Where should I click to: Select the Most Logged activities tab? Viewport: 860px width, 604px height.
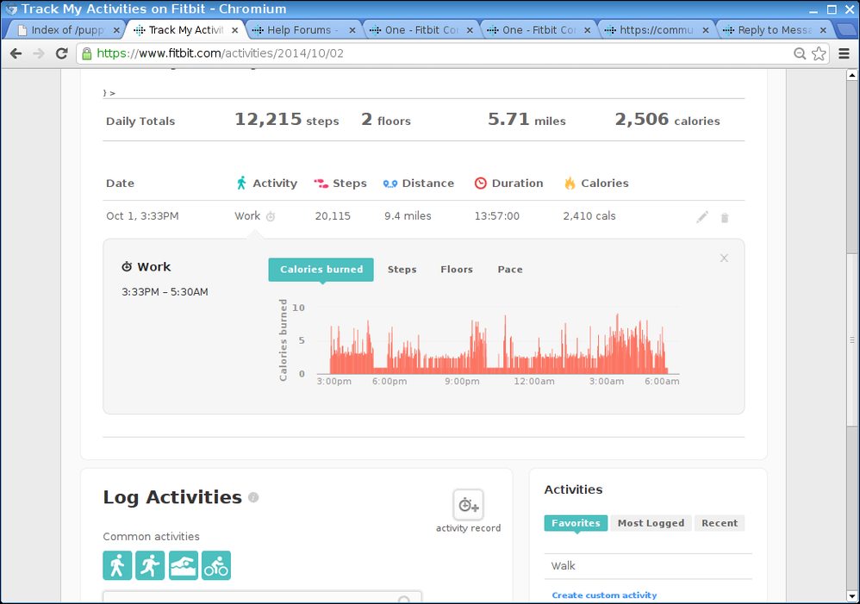(651, 523)
